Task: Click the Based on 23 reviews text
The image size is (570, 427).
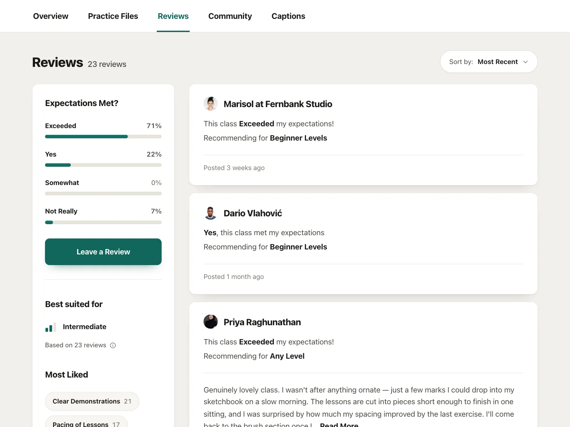Action: [x=76, y=345]
